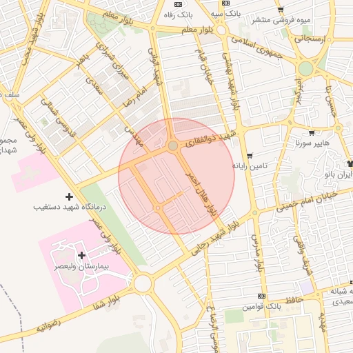Click the center roundabout inside the red circle

[x=173, y=145]
